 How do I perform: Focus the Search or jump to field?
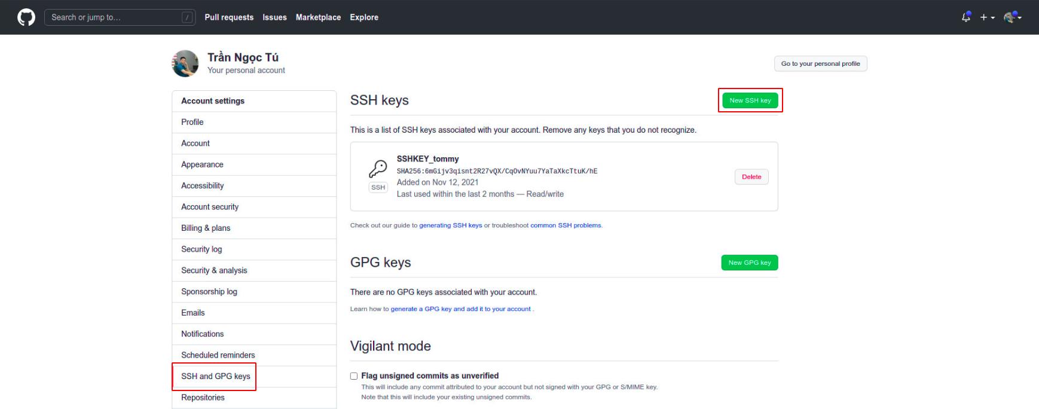(120, 17)
